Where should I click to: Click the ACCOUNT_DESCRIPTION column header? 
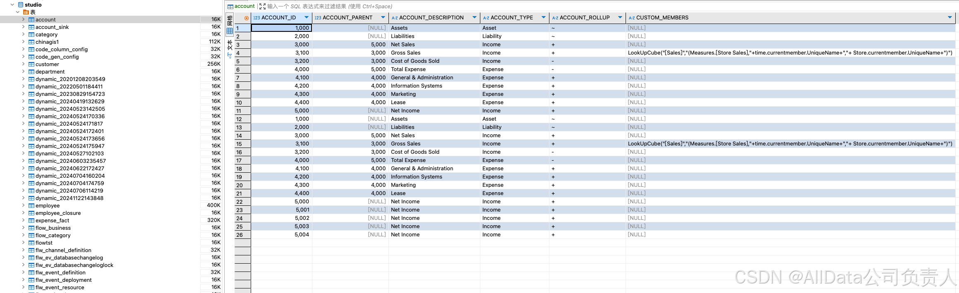[x=434, y=18]
